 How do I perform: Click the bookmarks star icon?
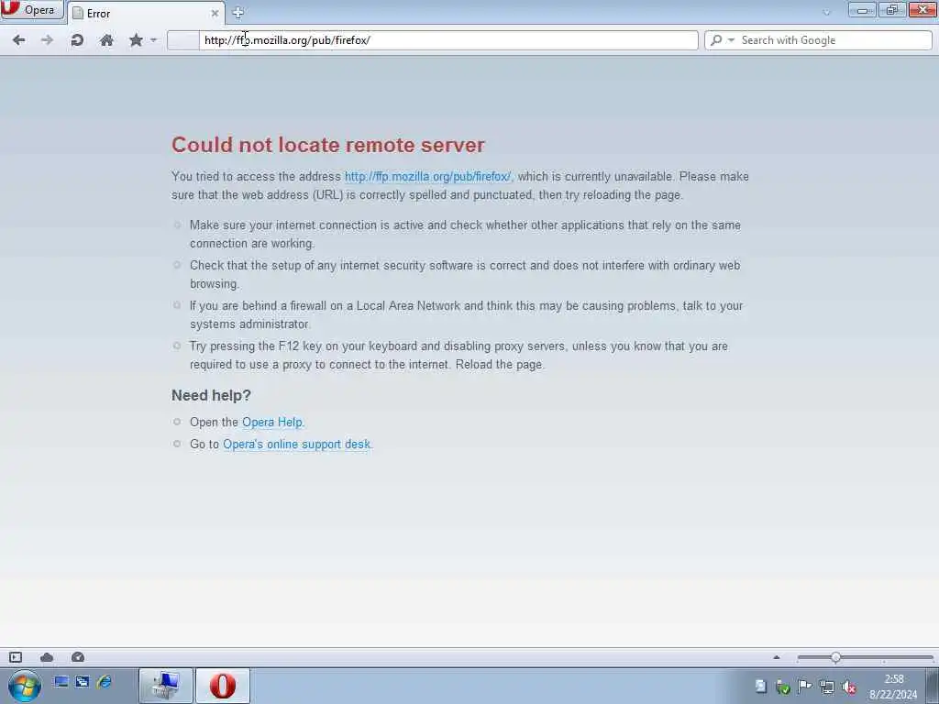tap(136, 40)
